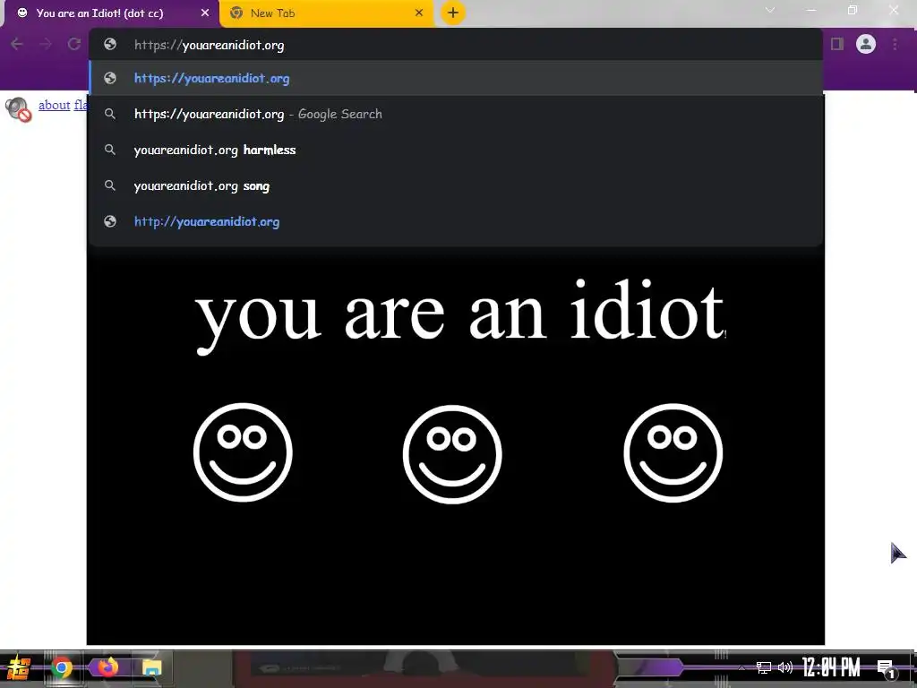Launch Firefox from the taskbar
917x688 pixels.
(107, 667)
